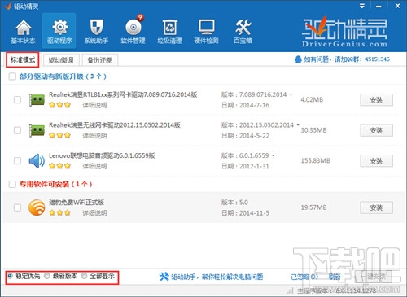The image size is (407, 297).
Task: Click the 已忽略(0) link
Action: 304,277
